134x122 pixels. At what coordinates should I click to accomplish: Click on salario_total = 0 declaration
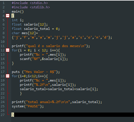pos(36,29)
